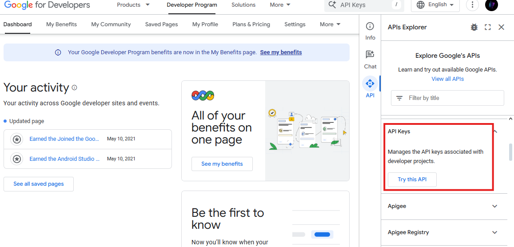Viewport: 514px width, 247px height.
Task: Click the Try this API button
Action: 412,179
